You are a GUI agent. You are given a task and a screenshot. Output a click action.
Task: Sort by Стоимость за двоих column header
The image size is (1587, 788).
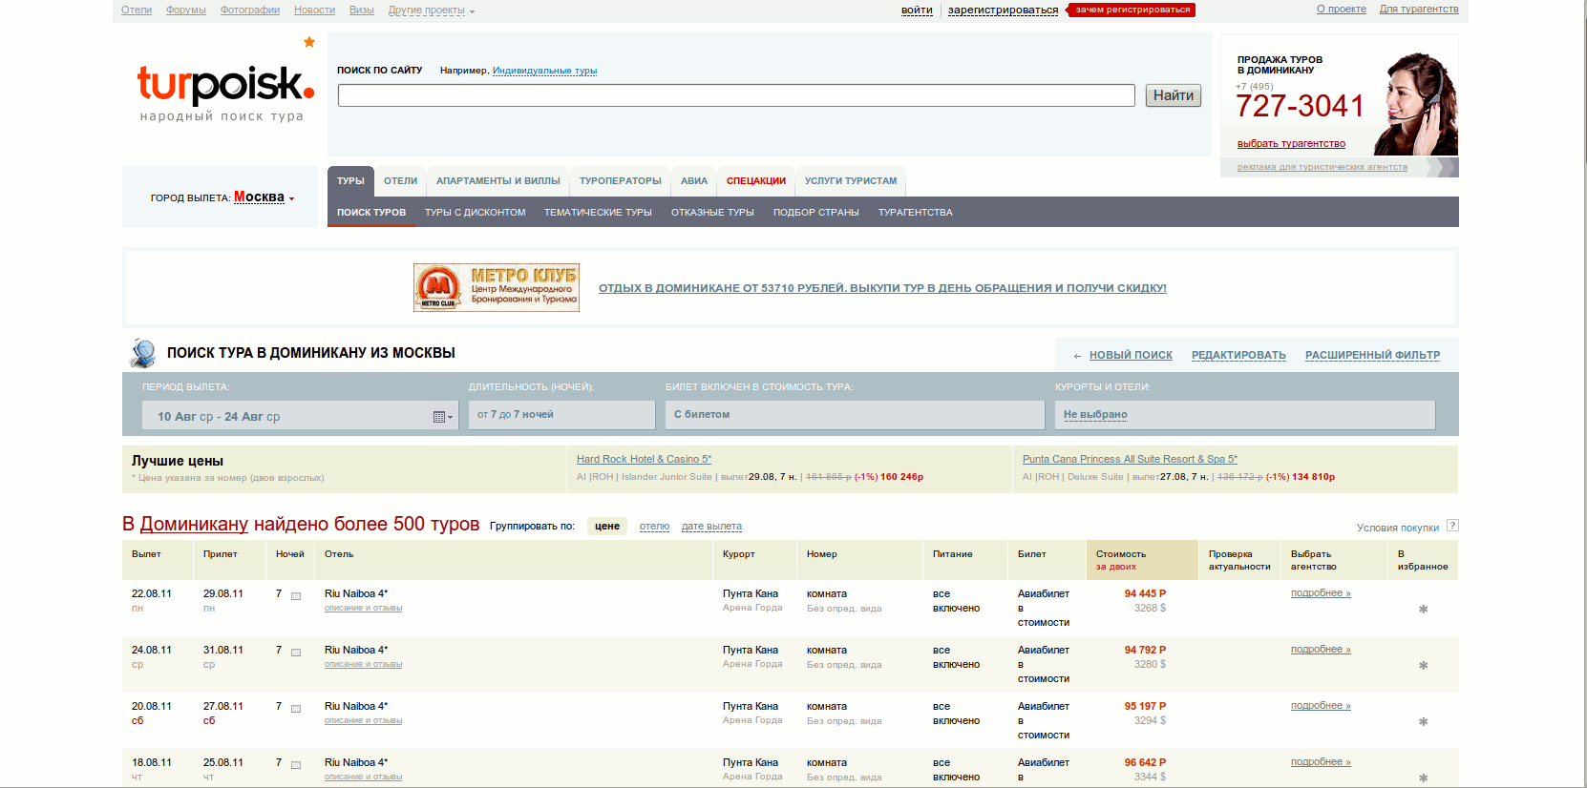click(1142, 560)
